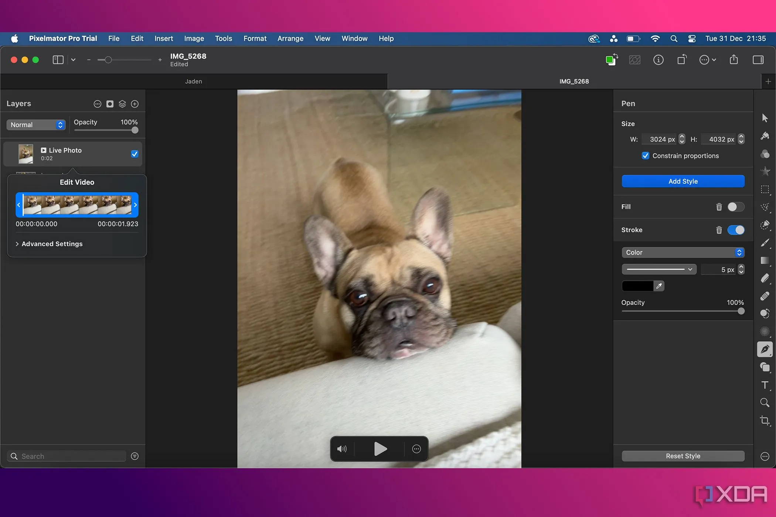
Task: Toggle the right tool sidebar icon
Action: (758, 60)
